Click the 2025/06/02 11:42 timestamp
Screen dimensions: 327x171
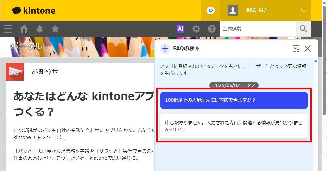(234, 85)
